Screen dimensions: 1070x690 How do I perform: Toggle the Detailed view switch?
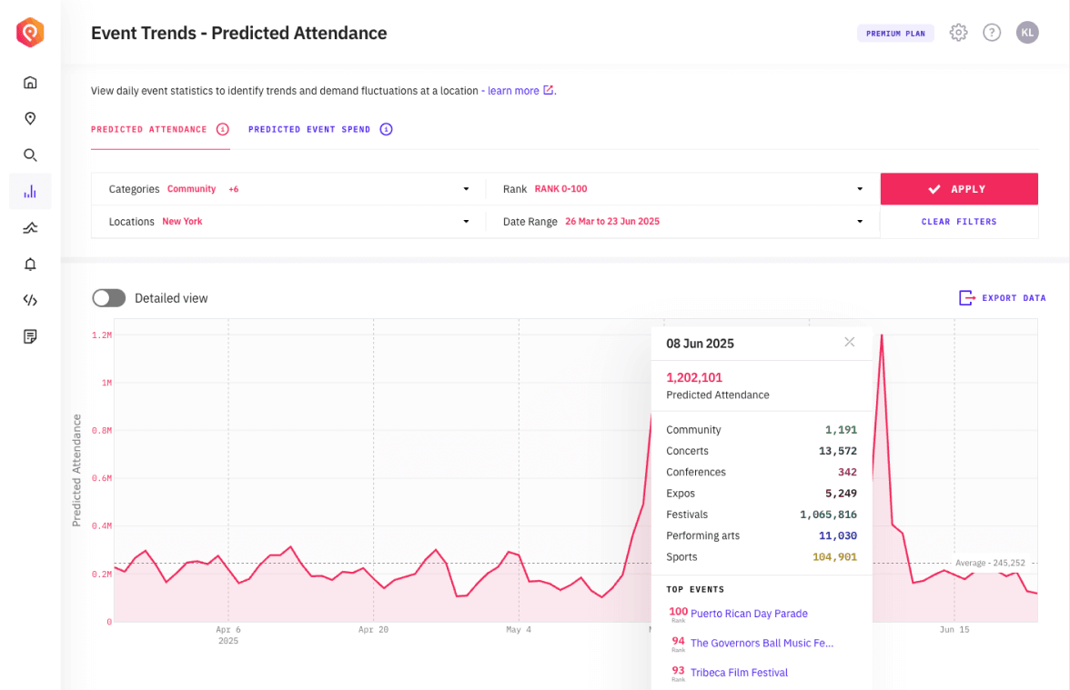(108, 298)
